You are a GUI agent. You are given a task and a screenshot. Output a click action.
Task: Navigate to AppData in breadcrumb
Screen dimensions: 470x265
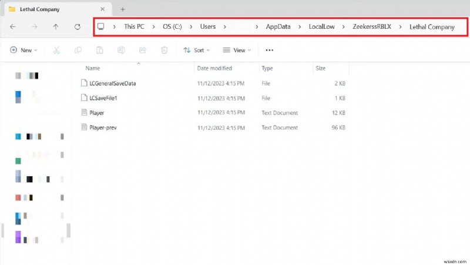pos(278,26)
